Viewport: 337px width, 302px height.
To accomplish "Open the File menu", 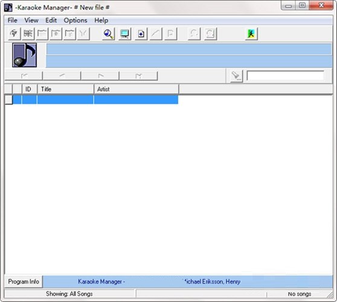I will (x=13, y=21).
